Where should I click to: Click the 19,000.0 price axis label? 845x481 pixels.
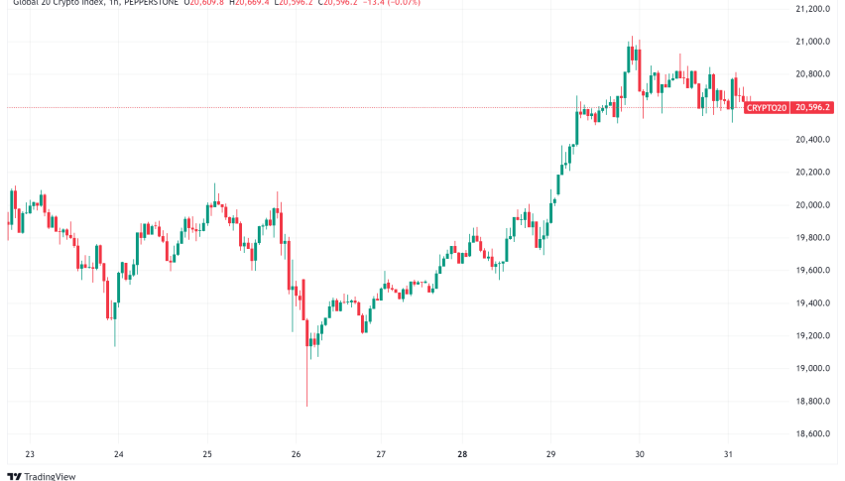click(x=813, y=369)
